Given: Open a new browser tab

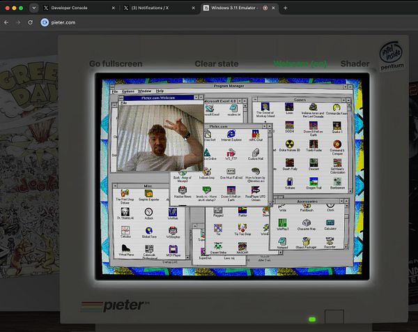Looking at the screenshot, I should pyautogui.click(x=285, y=8).
